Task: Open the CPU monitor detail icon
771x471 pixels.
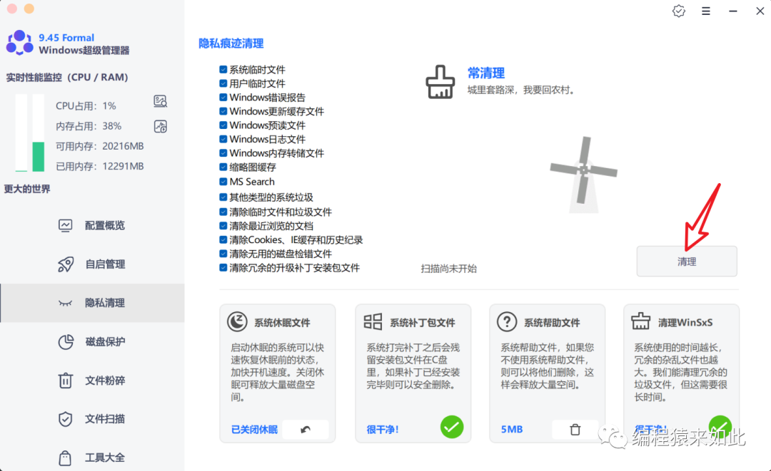Action: point(161,101)
